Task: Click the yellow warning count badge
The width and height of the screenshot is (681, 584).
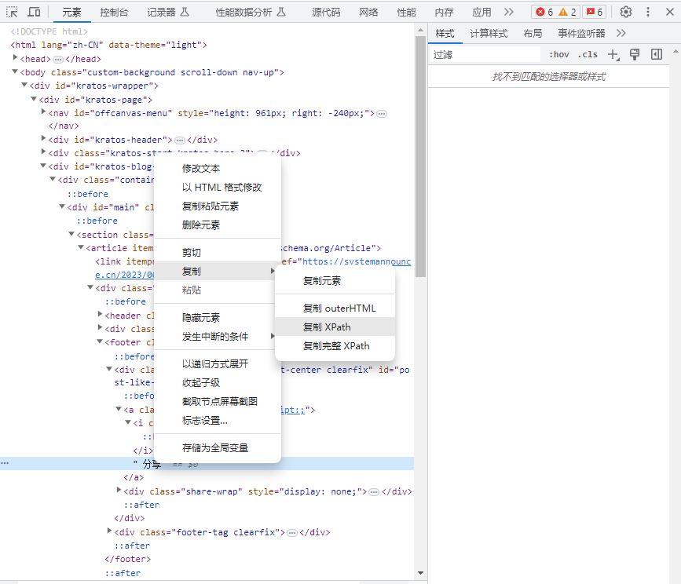Action: [567, 12]
